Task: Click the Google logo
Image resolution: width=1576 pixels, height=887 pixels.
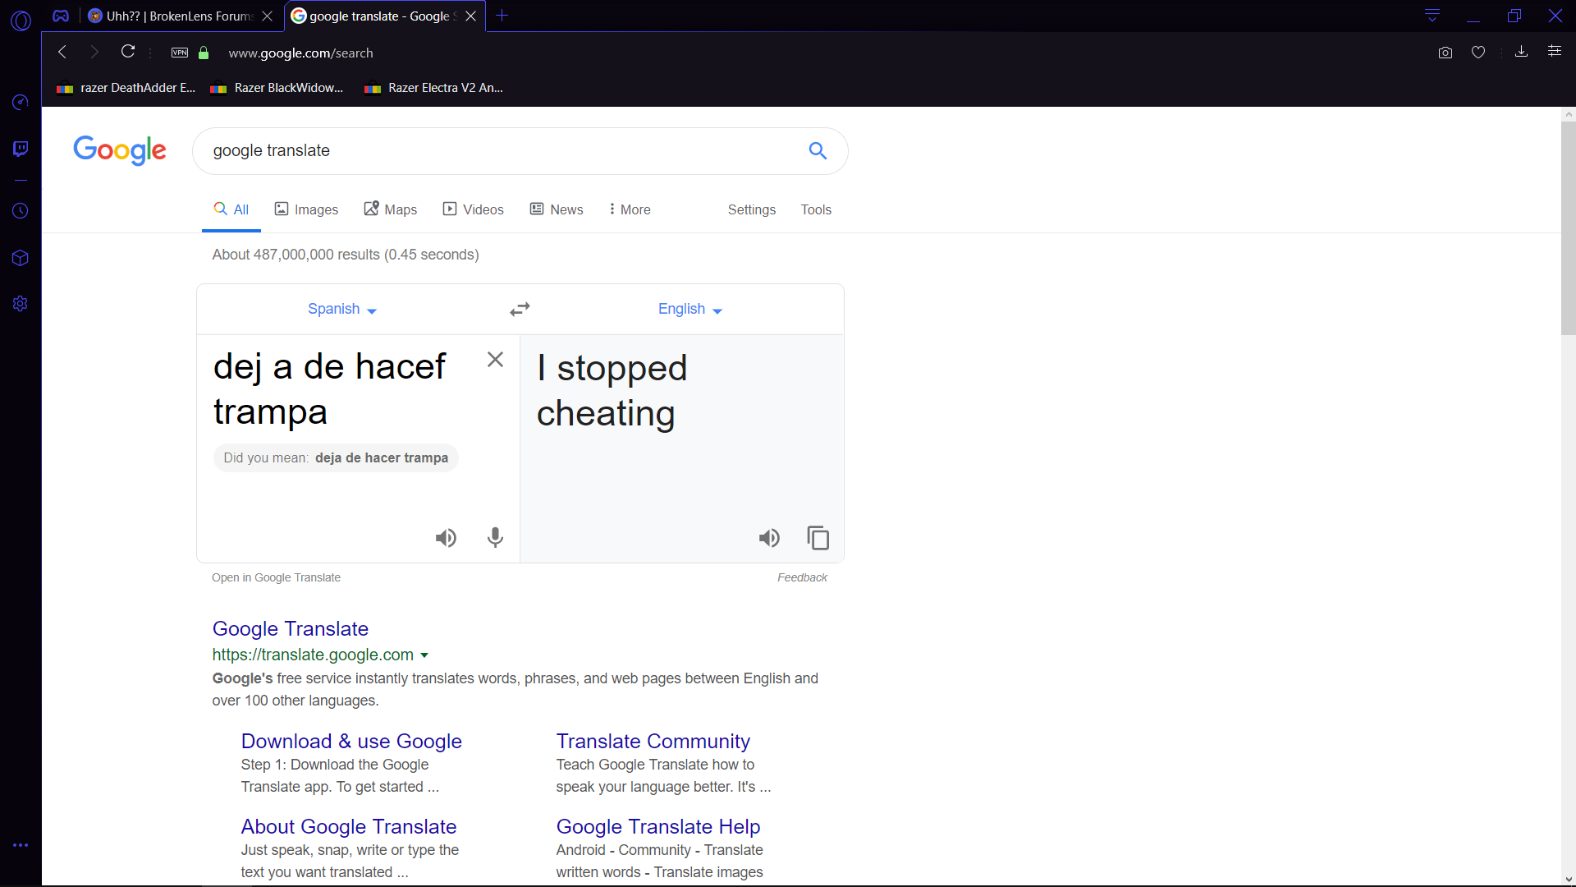Action: point(120,150)
